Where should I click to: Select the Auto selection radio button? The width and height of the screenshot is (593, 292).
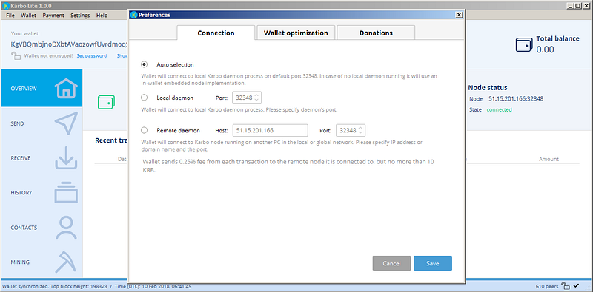click(144, 64)
